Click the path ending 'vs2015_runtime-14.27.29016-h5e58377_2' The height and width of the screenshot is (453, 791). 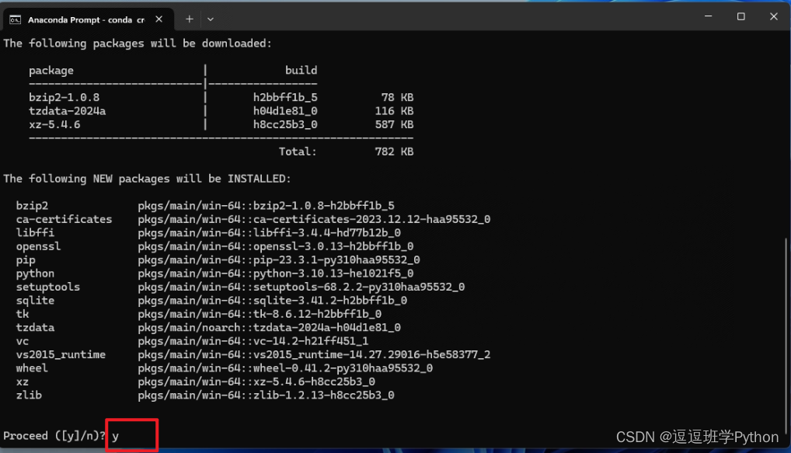pos(314,354)
